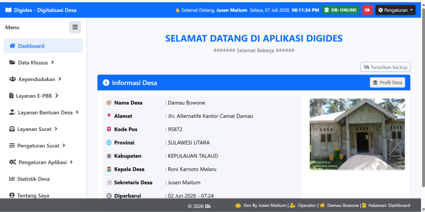Click the KEPULAUAN TALAUD value

193,156
